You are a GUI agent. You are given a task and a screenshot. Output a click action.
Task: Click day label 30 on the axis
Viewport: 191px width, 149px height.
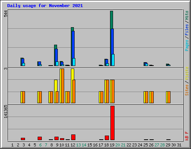click(x=173, y=145)
